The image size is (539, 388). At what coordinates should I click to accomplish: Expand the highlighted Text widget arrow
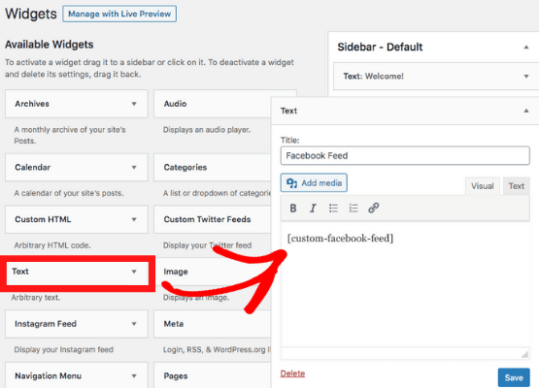[134, 272]
